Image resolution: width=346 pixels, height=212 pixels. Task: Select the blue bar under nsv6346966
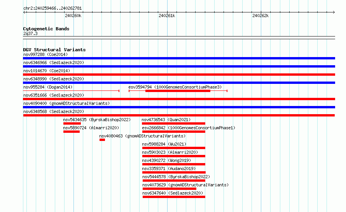pyautogui.click(x=179, y=66)
